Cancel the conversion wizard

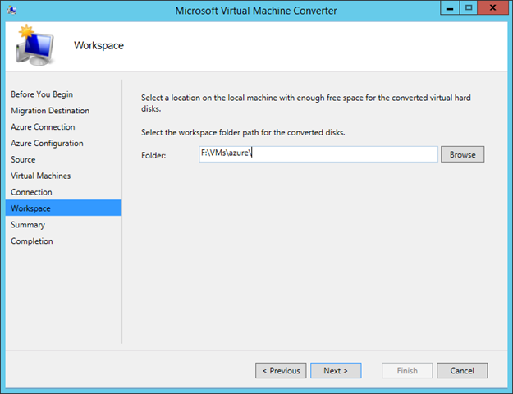pos(462,370)
